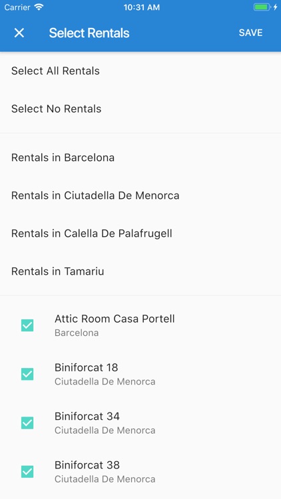Tap the battery status icon

(262, 7)
